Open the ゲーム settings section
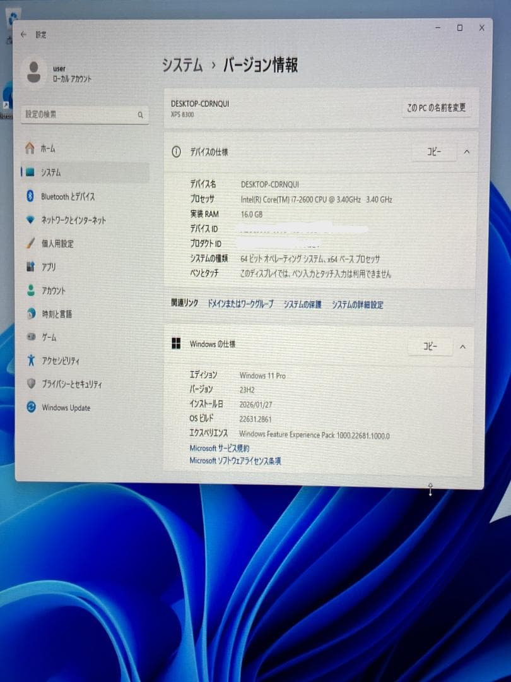Viewport: 511px width, 682px height. [49, 337]
